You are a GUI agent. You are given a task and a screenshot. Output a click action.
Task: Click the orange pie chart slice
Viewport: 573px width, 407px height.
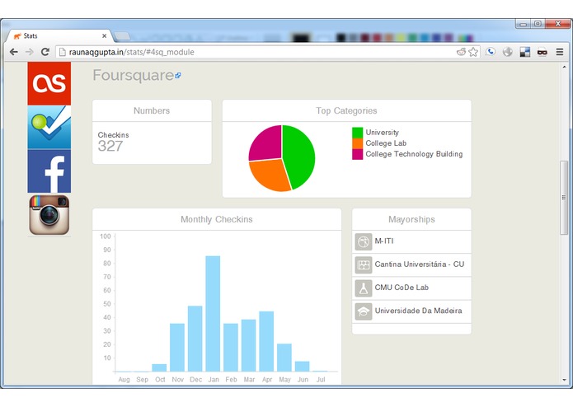[x=272, y=175]
